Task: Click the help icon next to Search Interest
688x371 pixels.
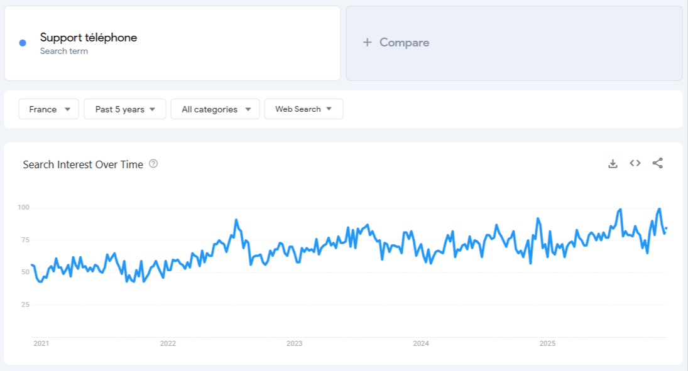Action: [153, 164]
